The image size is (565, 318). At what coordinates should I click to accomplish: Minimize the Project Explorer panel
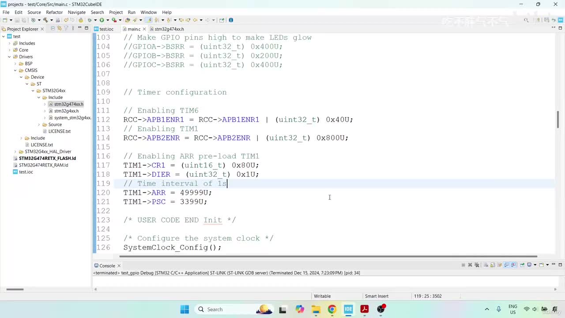coord(80,28)
